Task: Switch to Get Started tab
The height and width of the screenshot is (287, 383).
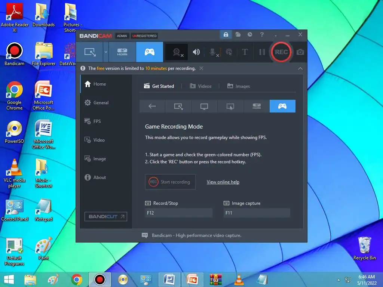Action: click(159, 86)
